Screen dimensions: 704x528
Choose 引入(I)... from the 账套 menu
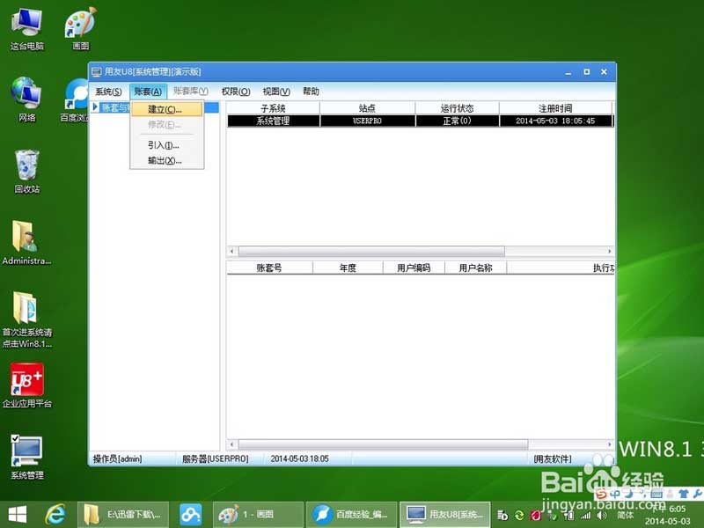click(x=166, y=145)
